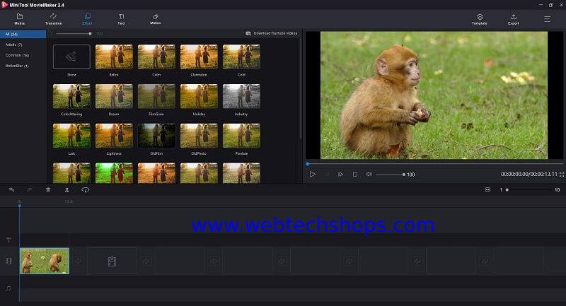Open the Media library tab
Viewport: 566px width, 306px height.
(x=20, y=19)
